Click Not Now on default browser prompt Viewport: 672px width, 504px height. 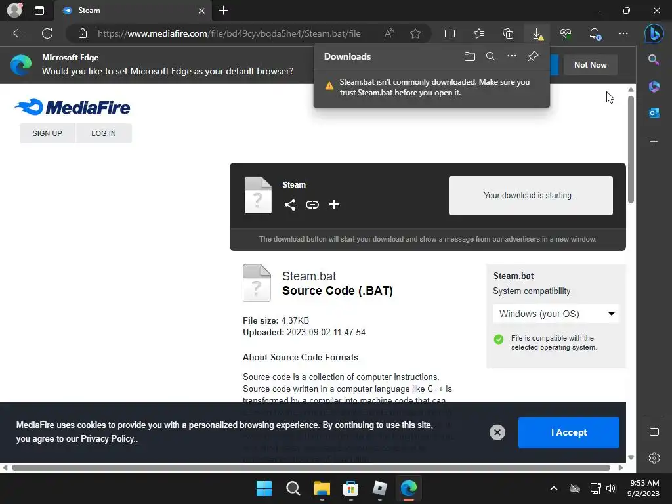coord(590,65)
